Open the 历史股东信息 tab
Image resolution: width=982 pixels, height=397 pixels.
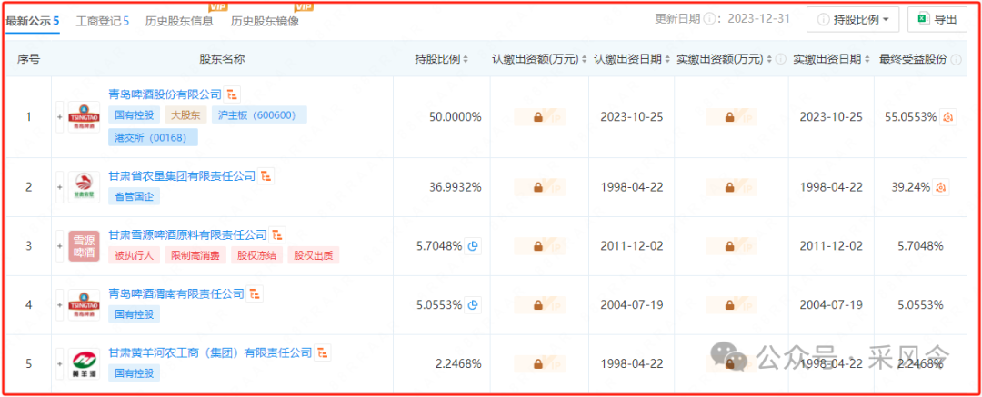pos(179,21)
